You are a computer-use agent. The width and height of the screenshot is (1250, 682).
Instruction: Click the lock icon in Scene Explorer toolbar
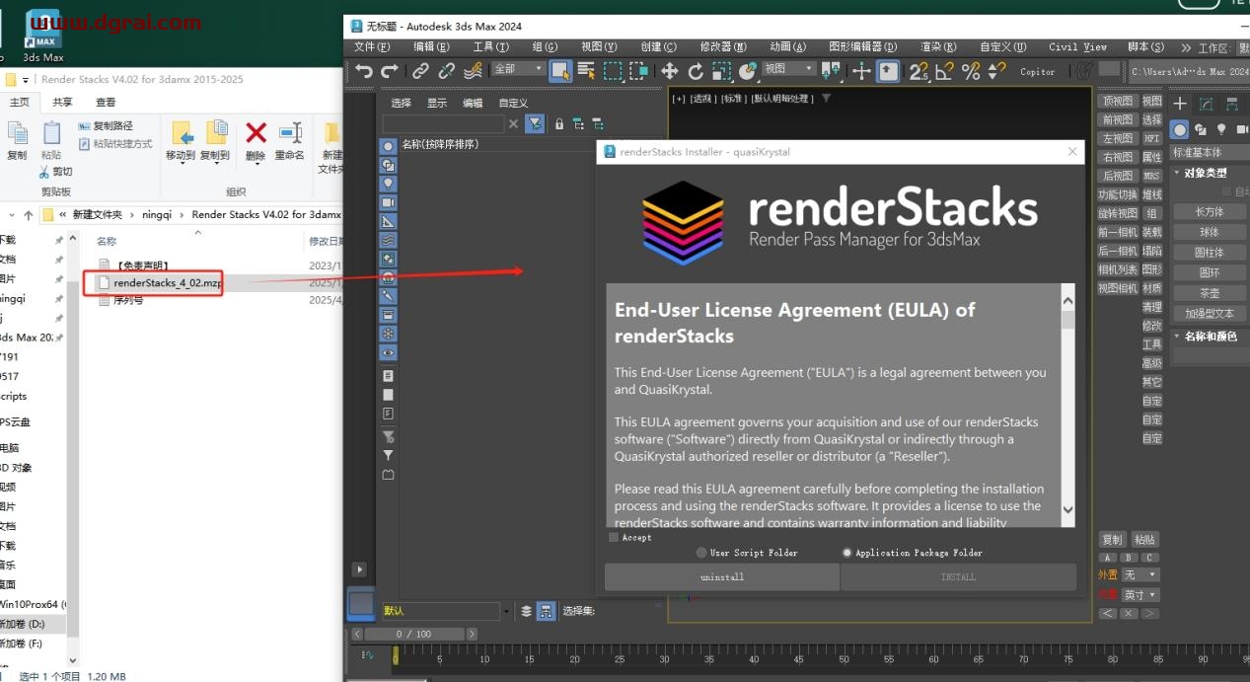(x=559, y=124)
